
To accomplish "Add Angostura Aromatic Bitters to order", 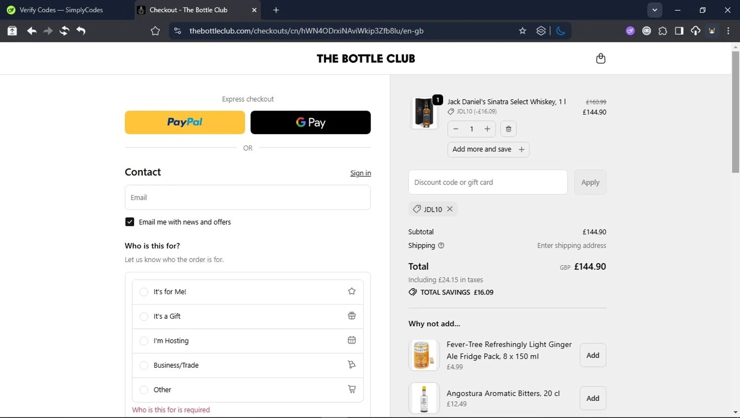I will [593, 398].
